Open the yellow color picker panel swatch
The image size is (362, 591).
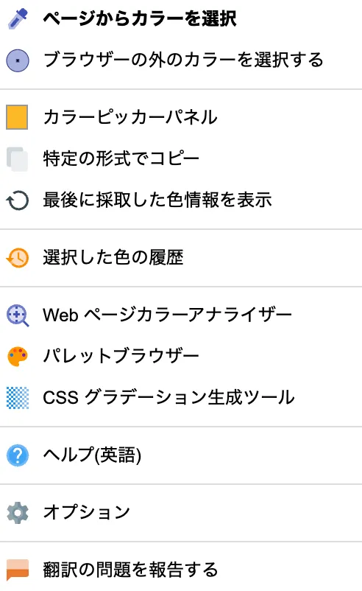click(x=17, y=117)
